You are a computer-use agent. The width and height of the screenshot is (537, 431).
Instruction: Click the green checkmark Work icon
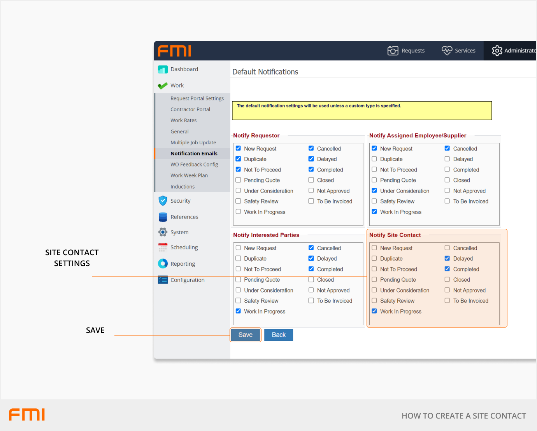coord(163,86)
